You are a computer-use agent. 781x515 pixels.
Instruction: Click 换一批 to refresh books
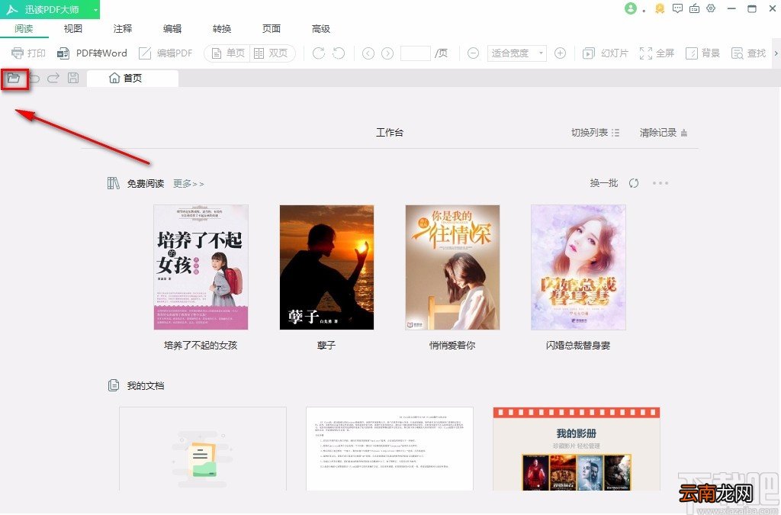604,183
